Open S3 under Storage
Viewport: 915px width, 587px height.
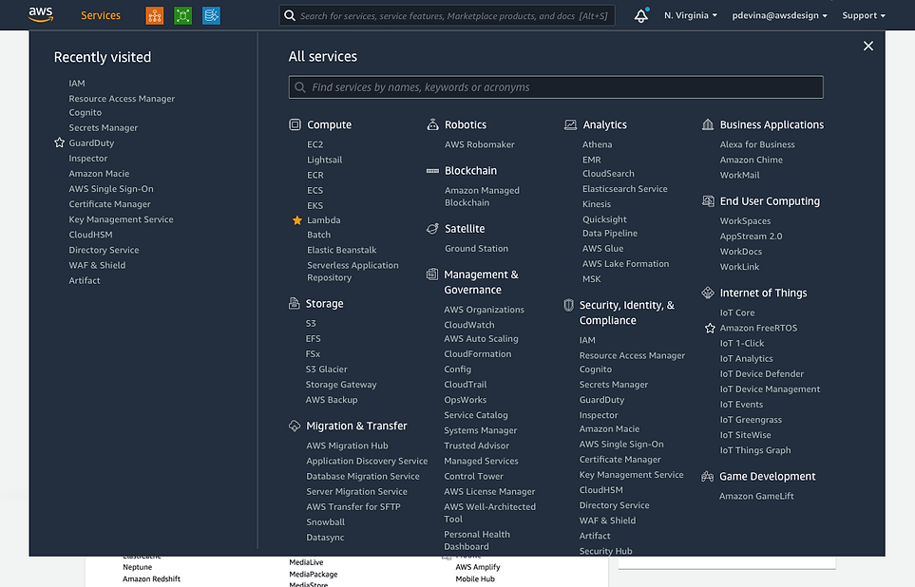pos(311,323)
